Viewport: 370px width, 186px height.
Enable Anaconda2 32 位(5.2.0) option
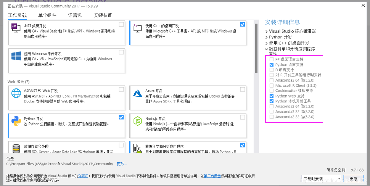pyautogui.click(x=272, y=117)
